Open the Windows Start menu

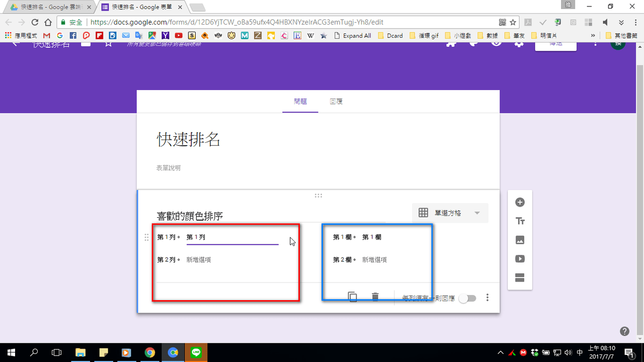click(x=11, y=352)
